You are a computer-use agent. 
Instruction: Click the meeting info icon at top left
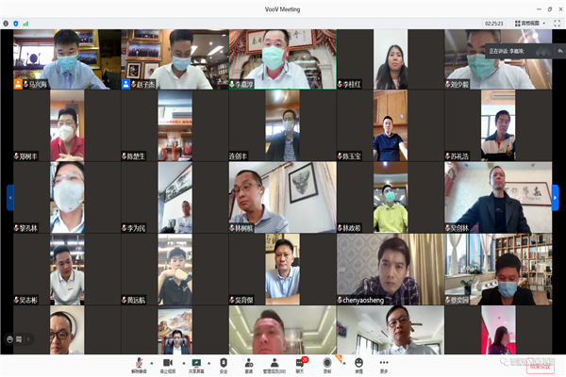coord(7,23)
